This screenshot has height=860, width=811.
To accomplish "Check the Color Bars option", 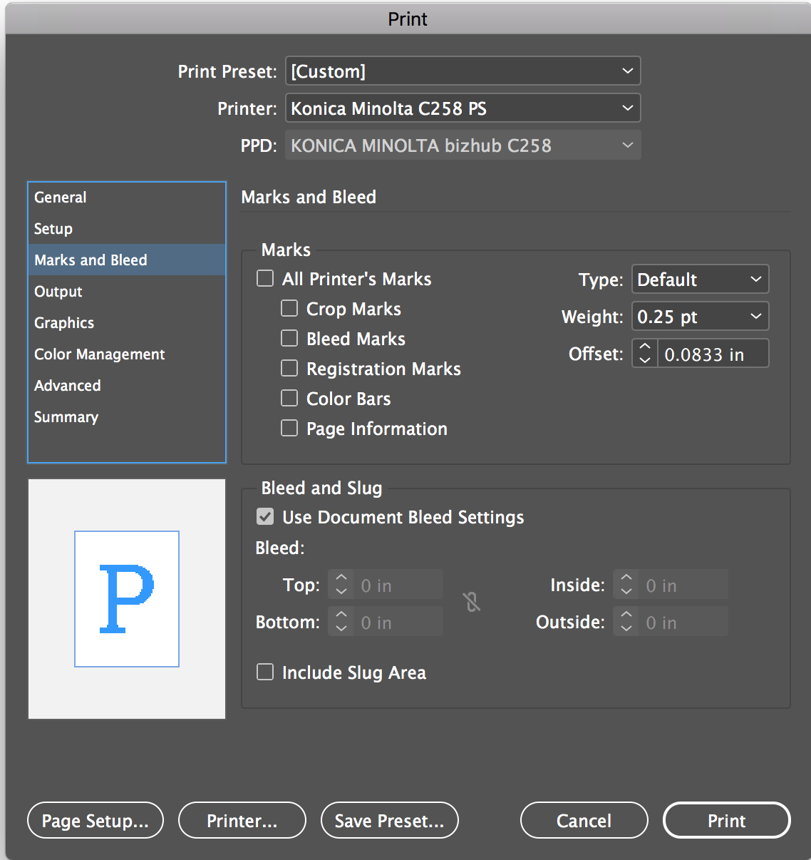I will point(289,398).
